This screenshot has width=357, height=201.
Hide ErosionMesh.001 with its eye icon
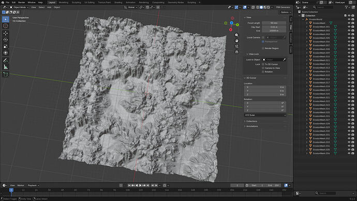[349, 27]
